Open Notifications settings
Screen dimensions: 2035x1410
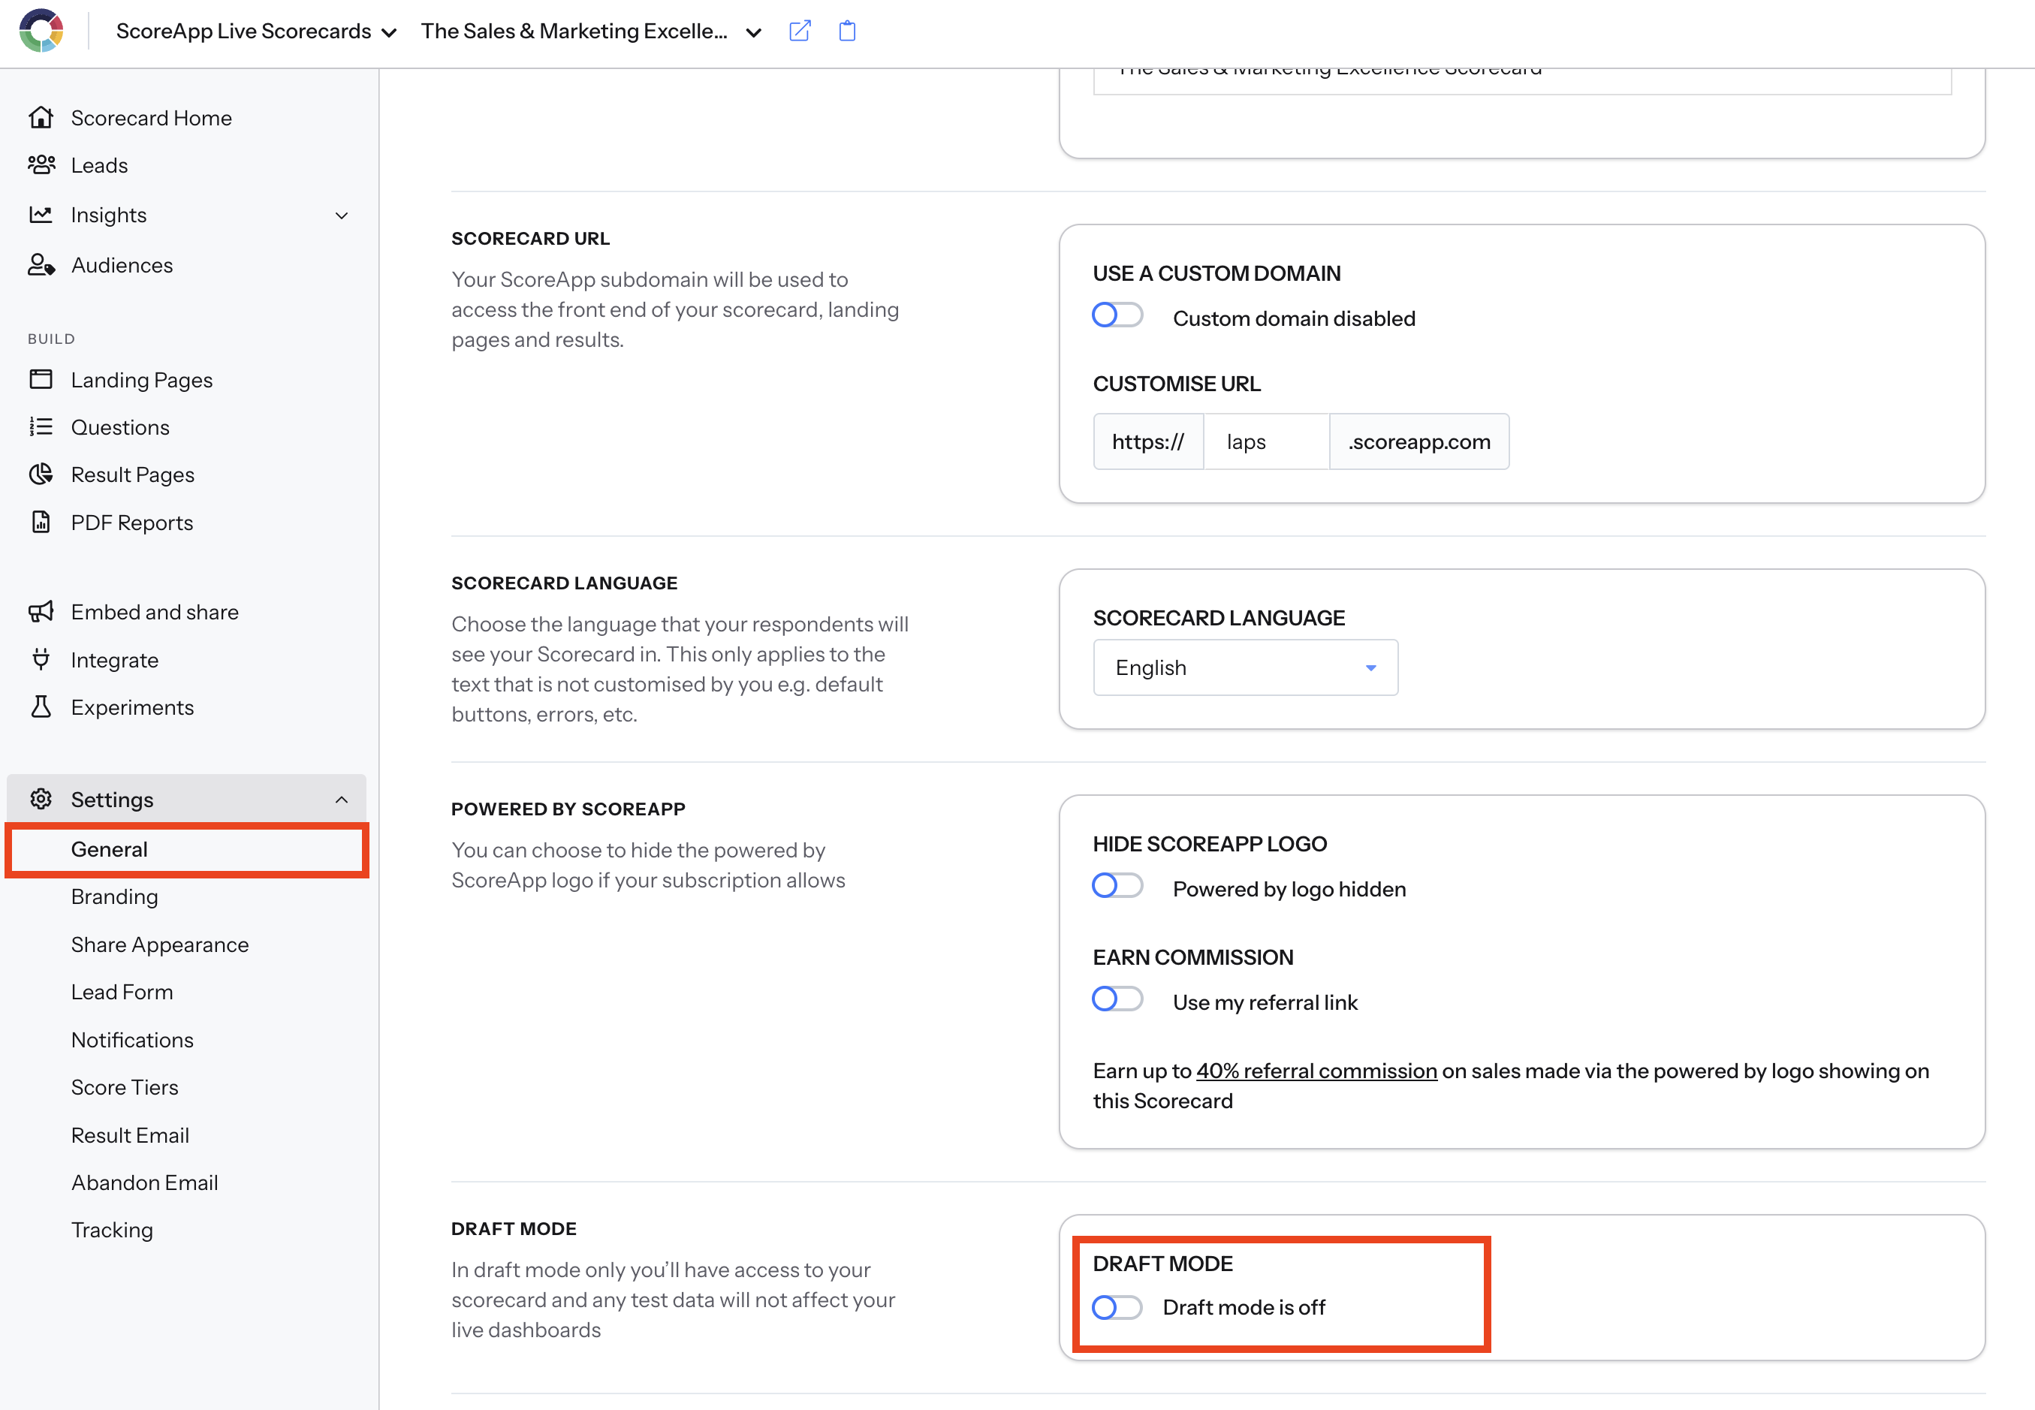tap(133, 1040)
